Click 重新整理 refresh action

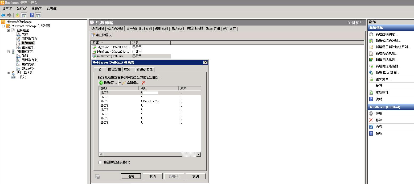click(382, 93)
